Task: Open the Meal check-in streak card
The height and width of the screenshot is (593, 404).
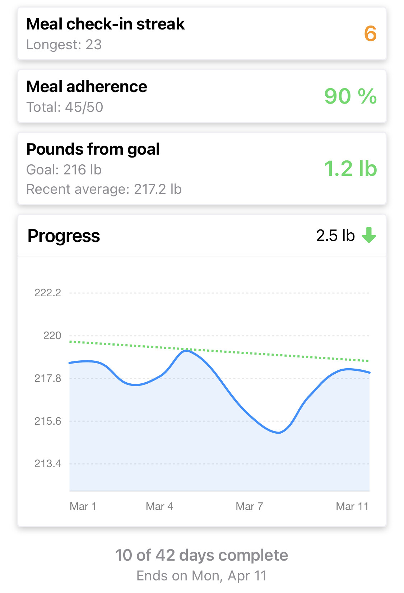Action: point(202,34)
